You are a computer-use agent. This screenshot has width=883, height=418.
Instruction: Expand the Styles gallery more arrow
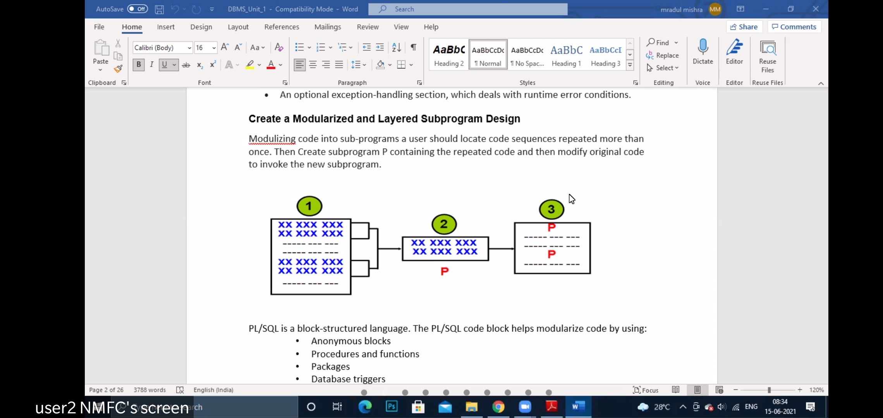[x=630, y=65]
